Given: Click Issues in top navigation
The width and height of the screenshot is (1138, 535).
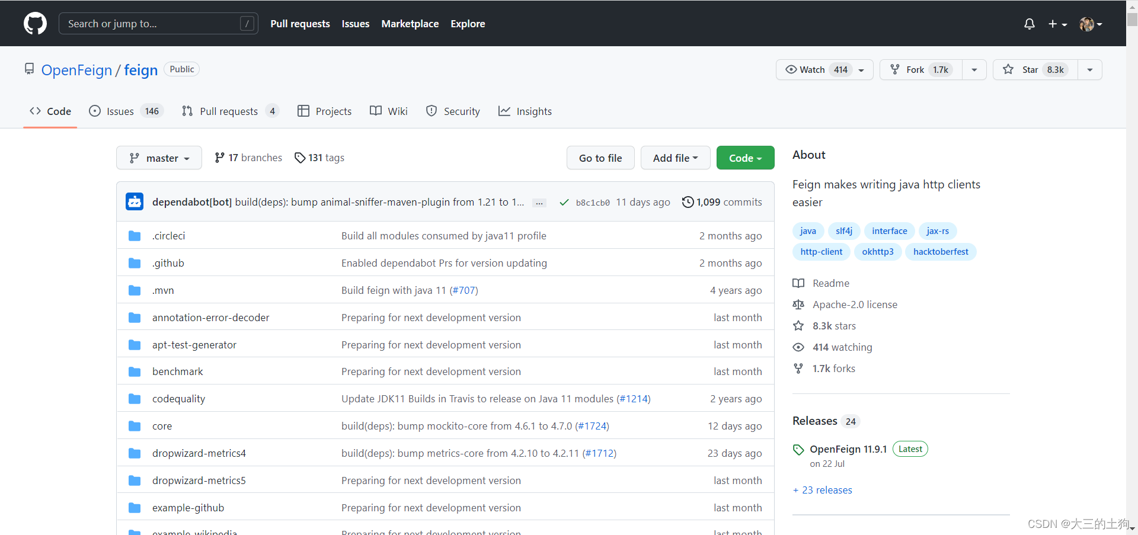Looking at the screenshot, I should [x=356, y=24].
